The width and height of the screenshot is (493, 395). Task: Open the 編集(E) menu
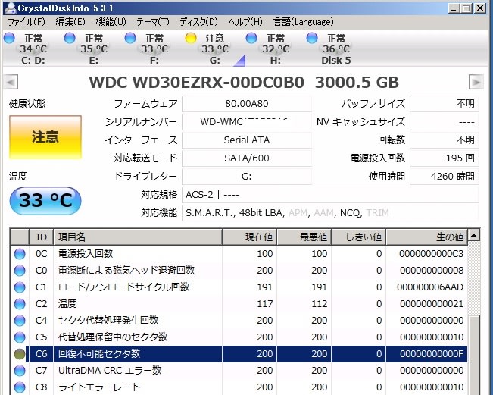[x=70, y=22]
